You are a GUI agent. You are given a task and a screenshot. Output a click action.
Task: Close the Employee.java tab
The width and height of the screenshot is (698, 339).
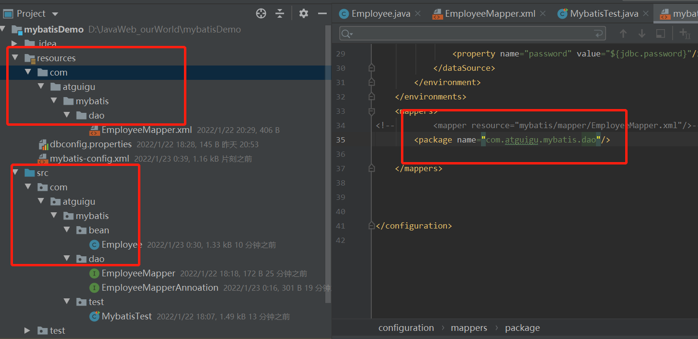pyautogui.click(x=418, y=14)
